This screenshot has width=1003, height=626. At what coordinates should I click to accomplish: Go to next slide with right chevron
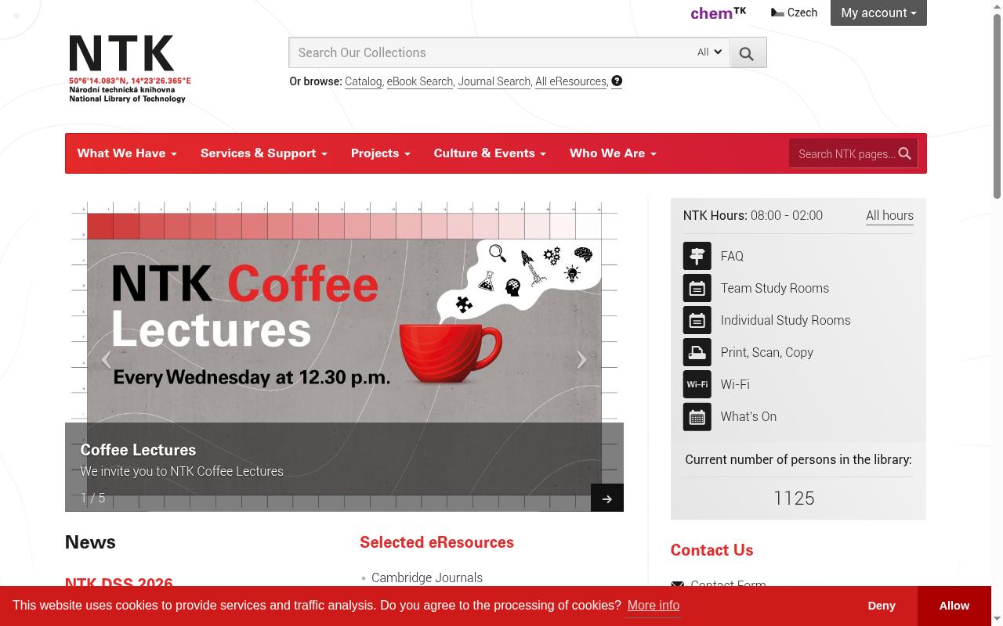tap(581, 360)
